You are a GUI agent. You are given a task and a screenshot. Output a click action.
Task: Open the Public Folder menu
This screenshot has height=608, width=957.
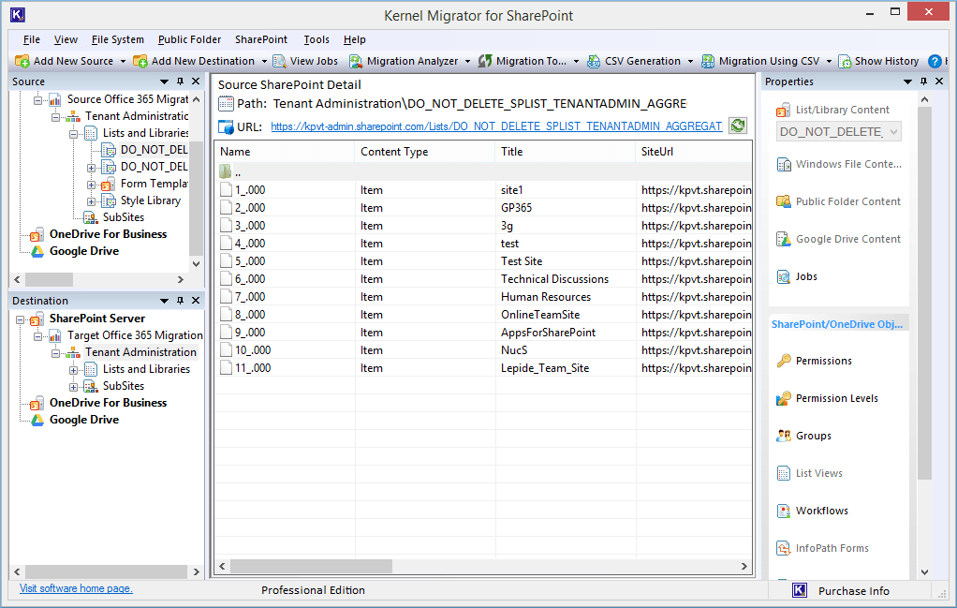click(x=189, y=39)
